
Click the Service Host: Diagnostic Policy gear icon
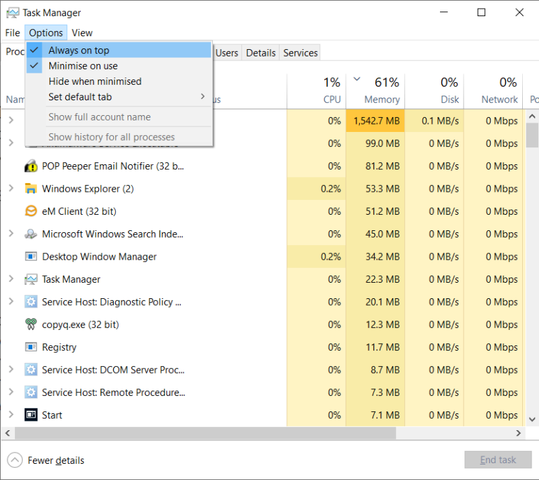click(31, 302)
